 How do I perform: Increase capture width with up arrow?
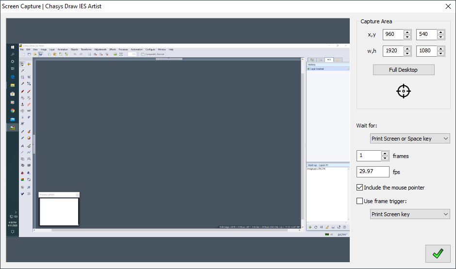407,49
